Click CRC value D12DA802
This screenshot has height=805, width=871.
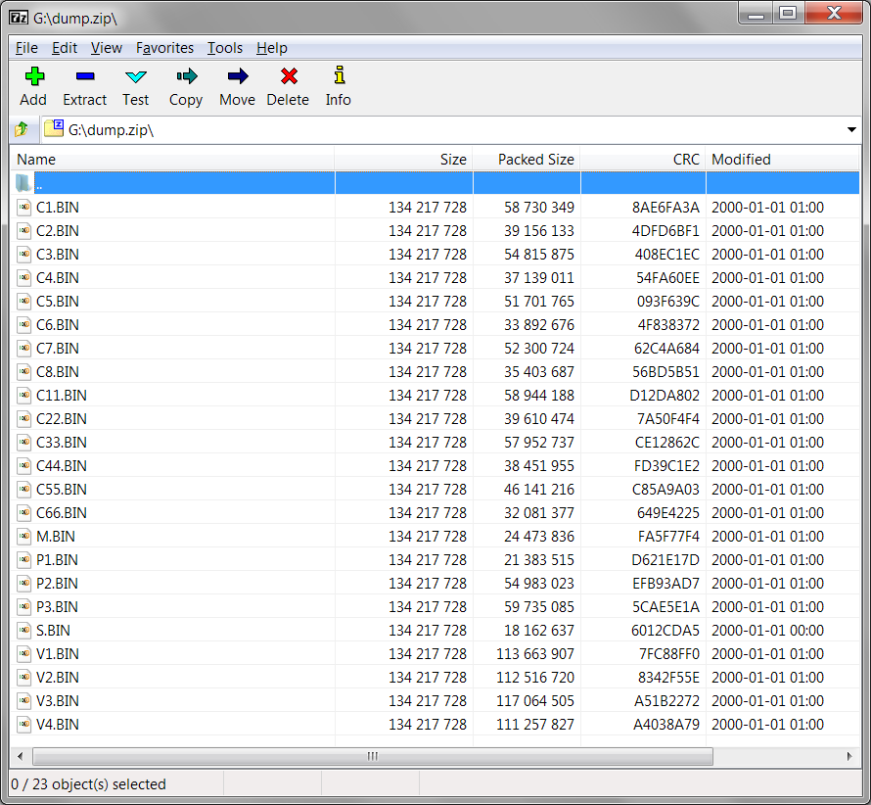[665, 396]
